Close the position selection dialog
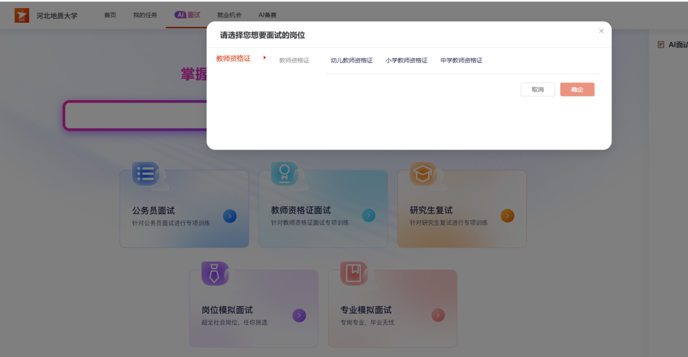Image resolution: width=688 pixels, height=357 pixels. [601, 31]
